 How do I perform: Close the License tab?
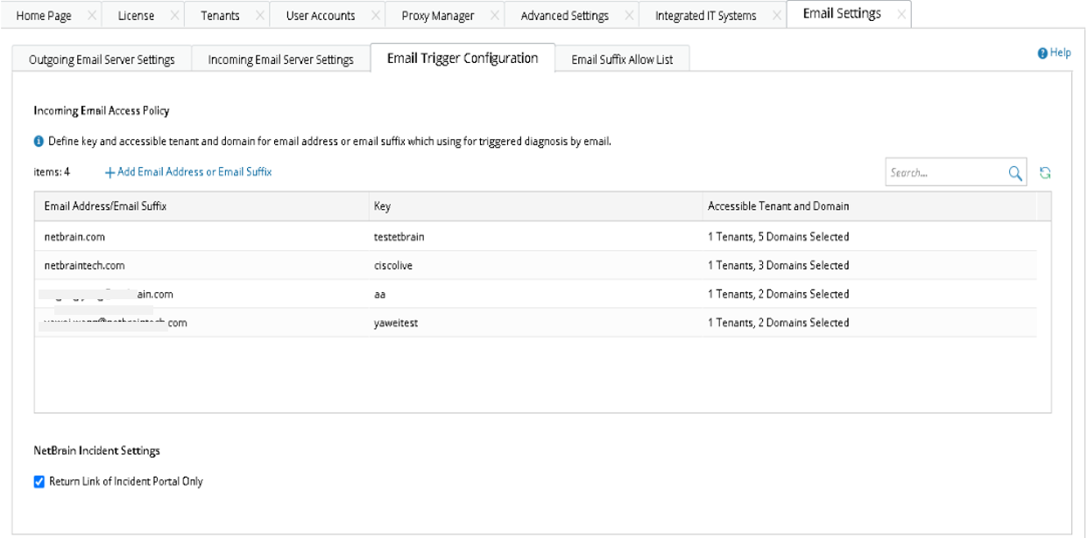pyautogui.click(x=173, y=16)
